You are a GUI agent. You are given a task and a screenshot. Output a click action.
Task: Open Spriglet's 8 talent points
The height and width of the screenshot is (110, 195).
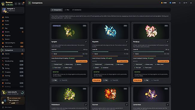[81, 61]
